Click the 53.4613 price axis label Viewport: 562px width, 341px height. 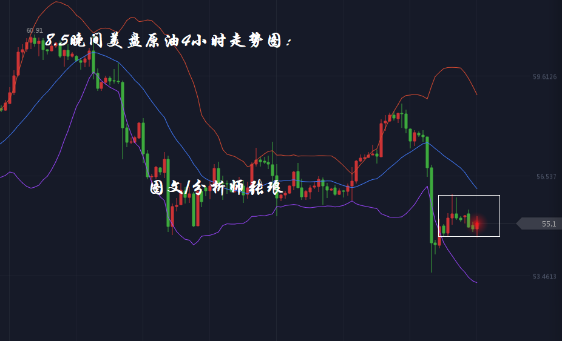click(x=544, y=277)
